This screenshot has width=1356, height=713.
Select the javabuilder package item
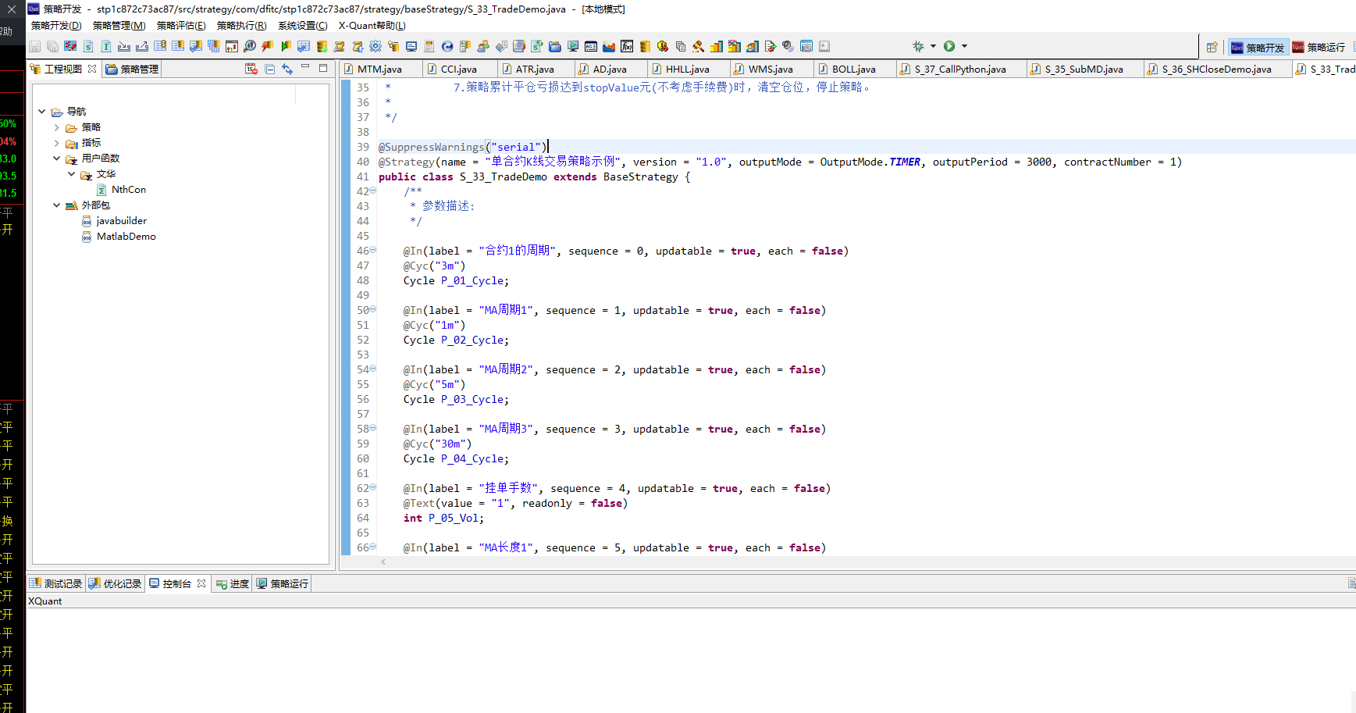tap(114, 221)
